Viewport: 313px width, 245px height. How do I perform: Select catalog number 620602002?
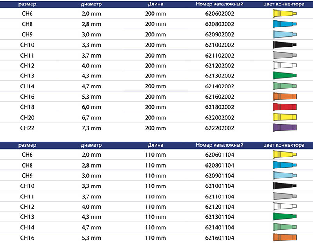(219, 14)
